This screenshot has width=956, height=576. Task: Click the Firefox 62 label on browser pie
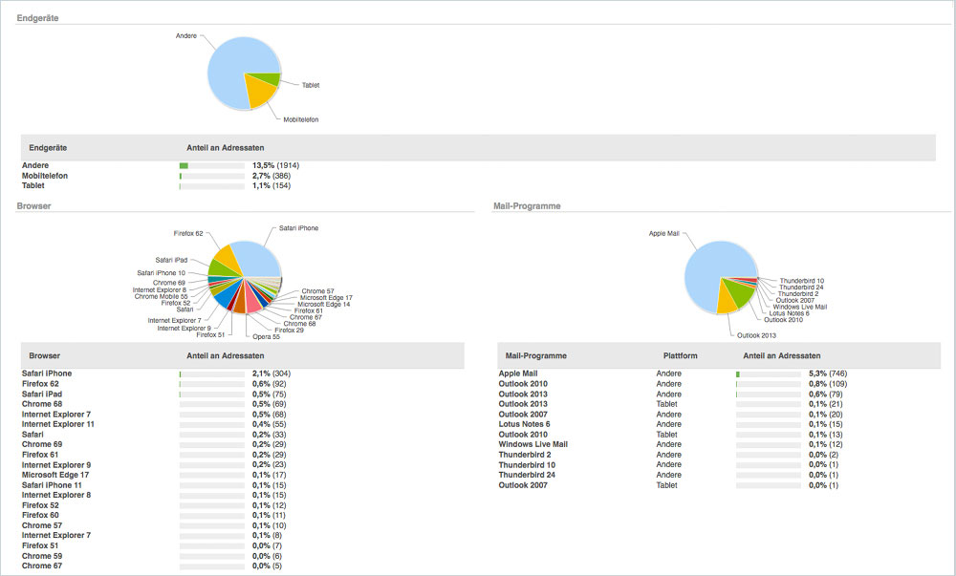click(x=187, y=233)
